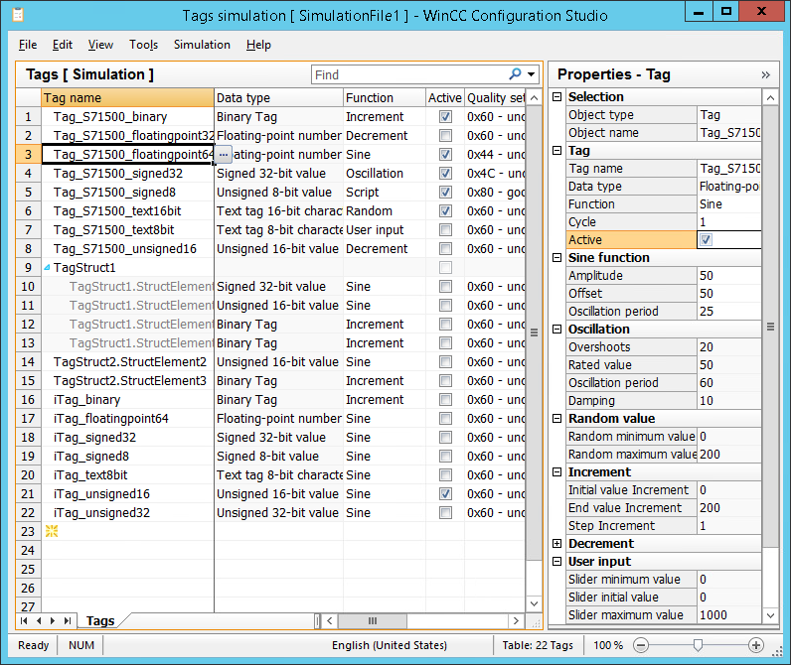This screenshot has width=791, height=665.
Task: Sort by the Tag name column header
Action: pos(127,98)
